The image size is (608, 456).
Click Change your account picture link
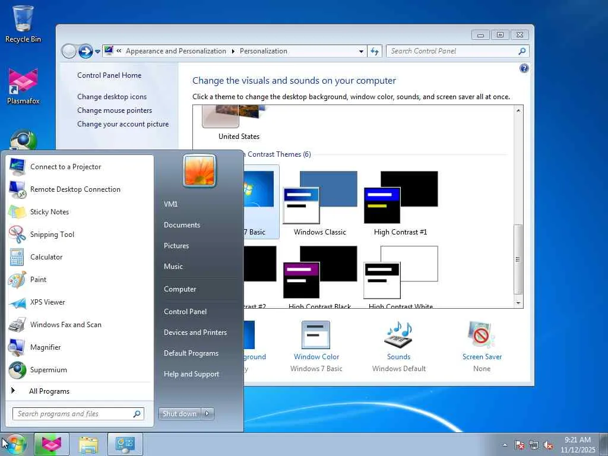pyautogui.click(x=123, y=124)
